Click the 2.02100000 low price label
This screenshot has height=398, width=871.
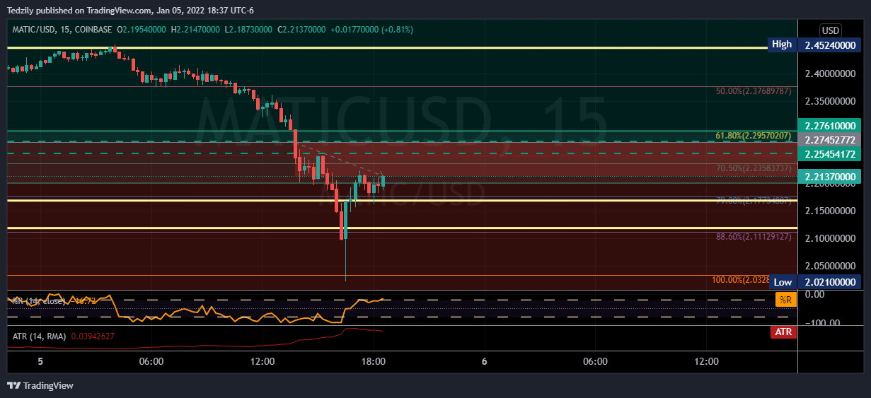(x=831, y=282)
